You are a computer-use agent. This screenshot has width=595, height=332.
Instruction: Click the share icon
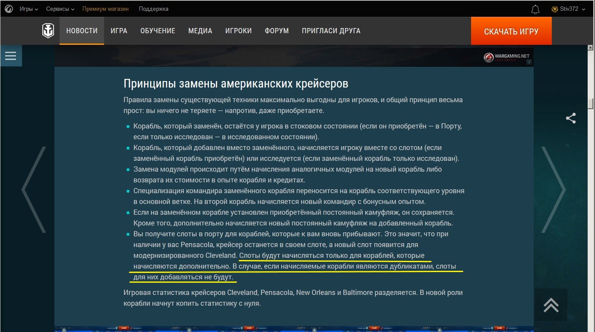pos(571,118)
